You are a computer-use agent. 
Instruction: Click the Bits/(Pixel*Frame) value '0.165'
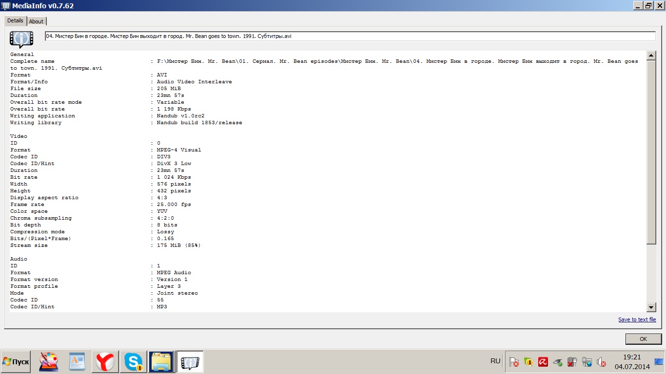click(165, 239)
